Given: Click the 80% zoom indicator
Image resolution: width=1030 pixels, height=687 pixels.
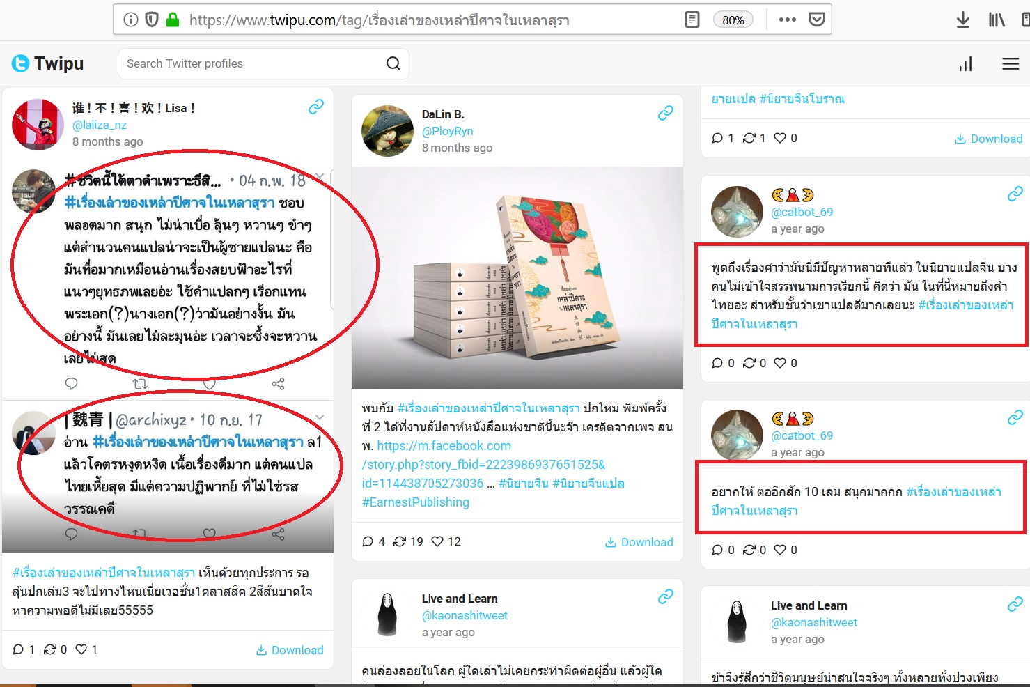Looking at the screenshot, I should [733, 20].
